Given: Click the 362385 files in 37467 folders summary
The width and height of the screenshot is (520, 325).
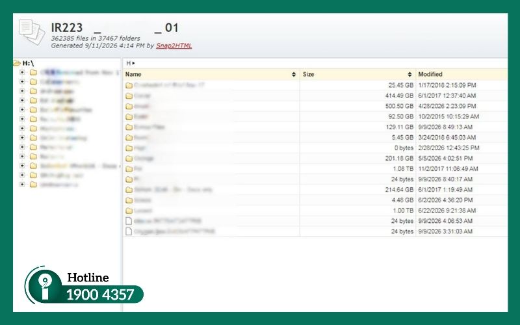Looking at the screenshot, I should [96, 38].
